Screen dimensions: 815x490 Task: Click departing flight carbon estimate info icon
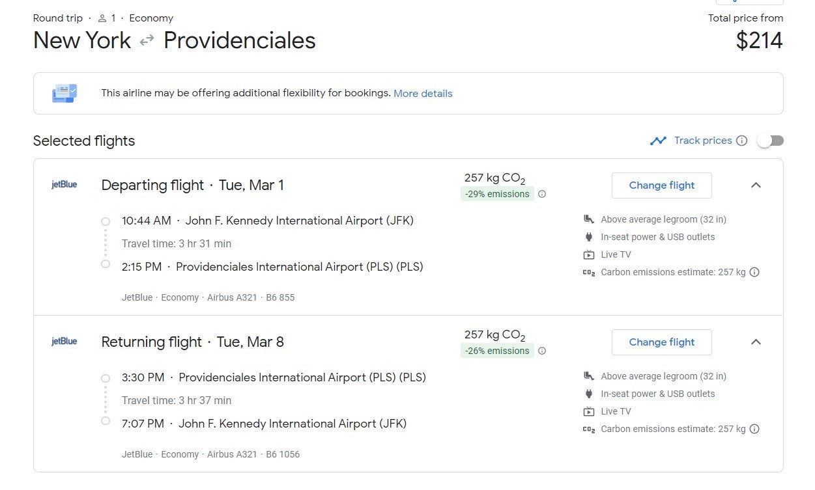(x=754, y=272)
